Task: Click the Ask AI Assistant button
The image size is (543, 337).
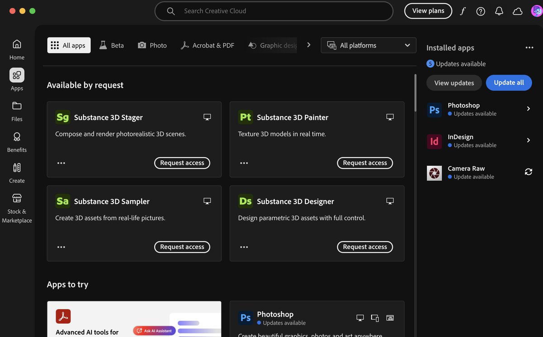Action: pyautogui.click(x=154, y=331)
